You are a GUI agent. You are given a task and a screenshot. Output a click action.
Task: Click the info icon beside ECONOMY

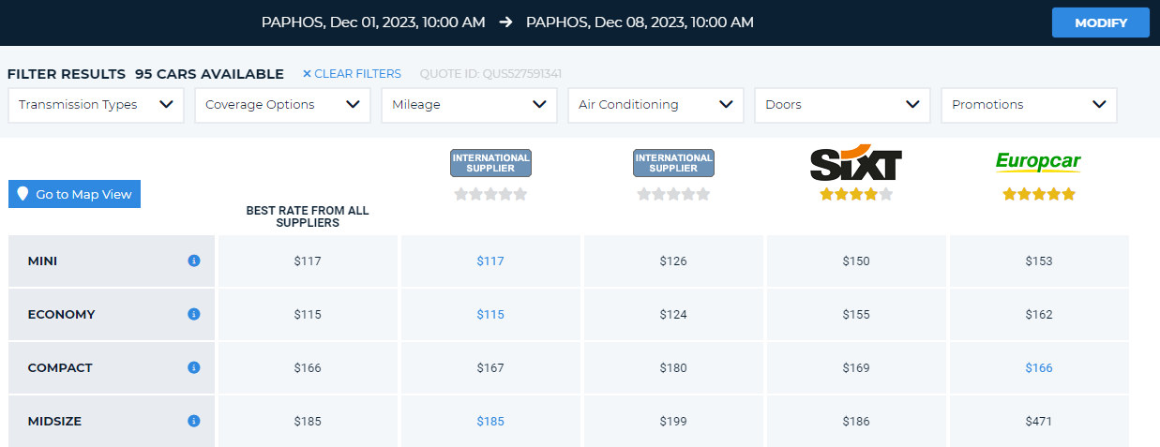(194, 314)
